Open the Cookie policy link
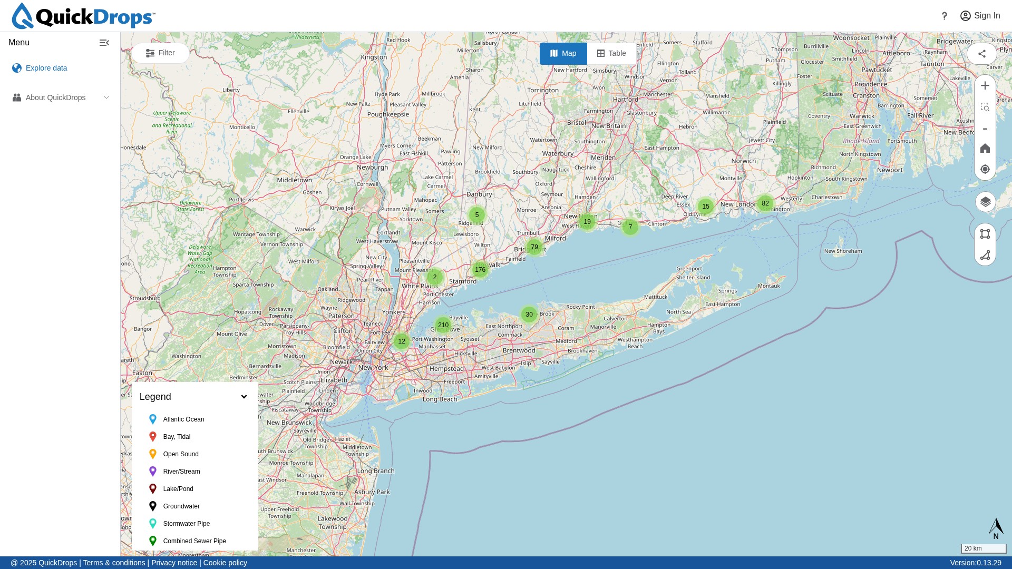1012x569 pixels. tap(225, 563)
